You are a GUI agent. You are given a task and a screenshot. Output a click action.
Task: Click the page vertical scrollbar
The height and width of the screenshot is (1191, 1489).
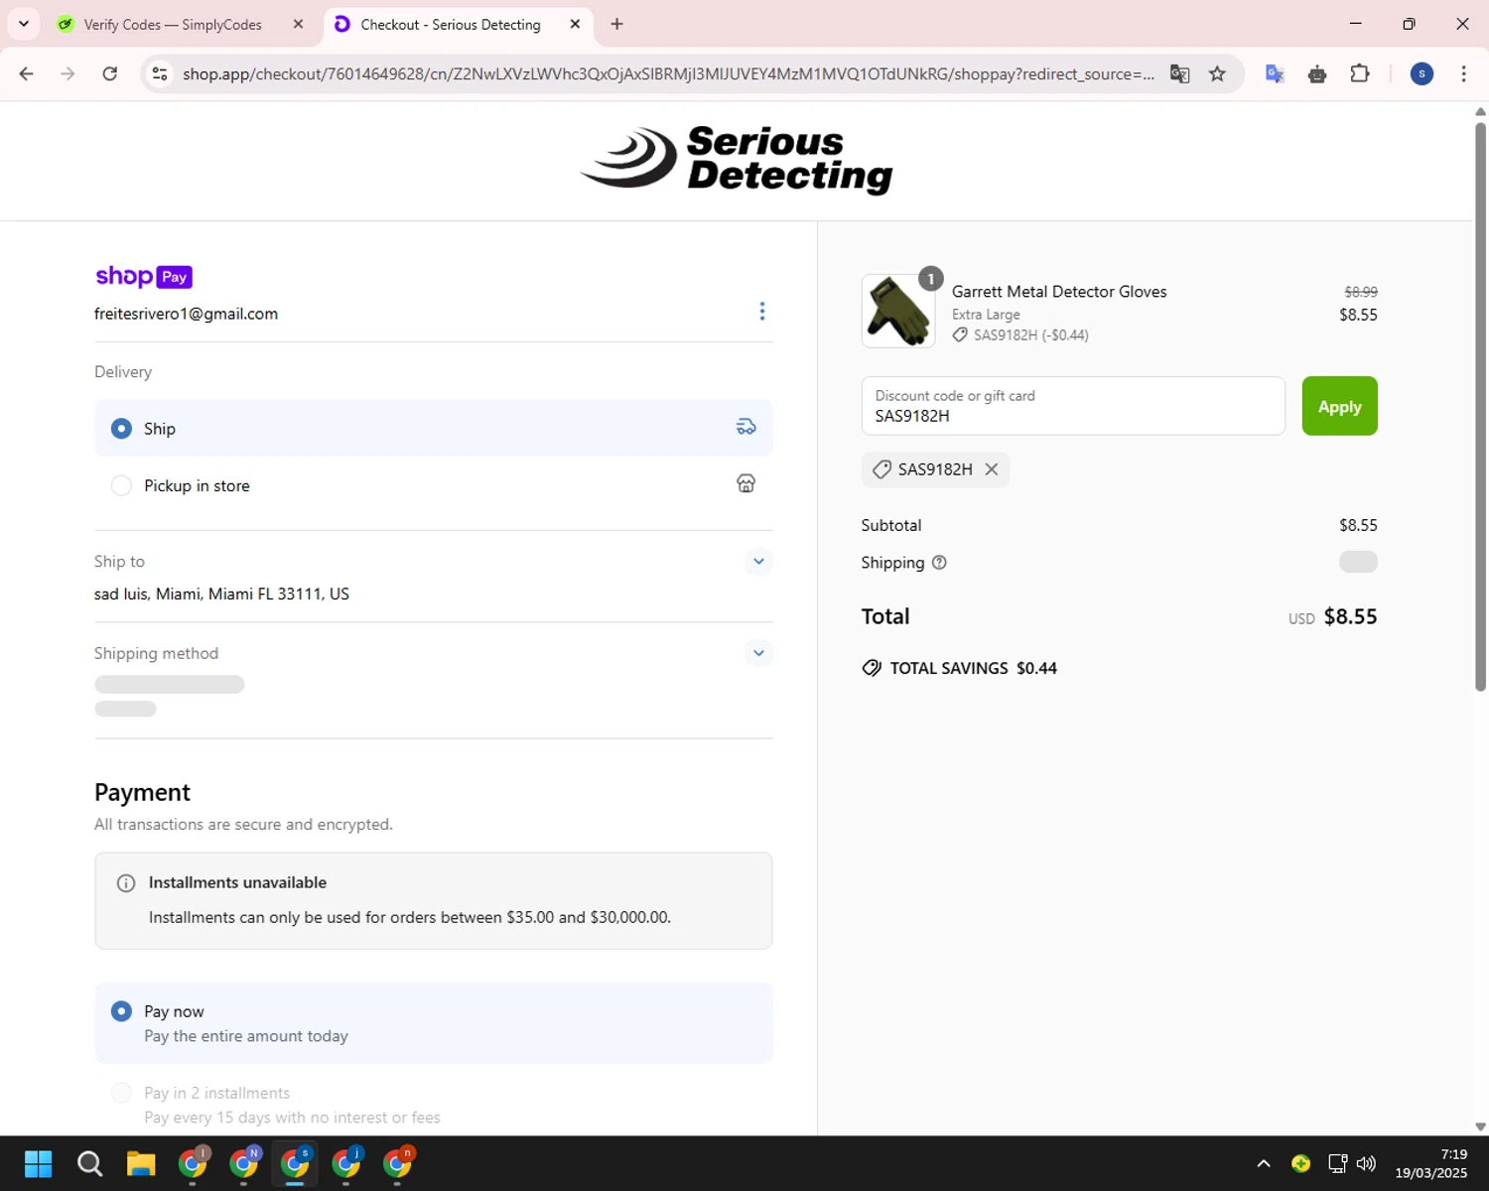pos(1480,407)
